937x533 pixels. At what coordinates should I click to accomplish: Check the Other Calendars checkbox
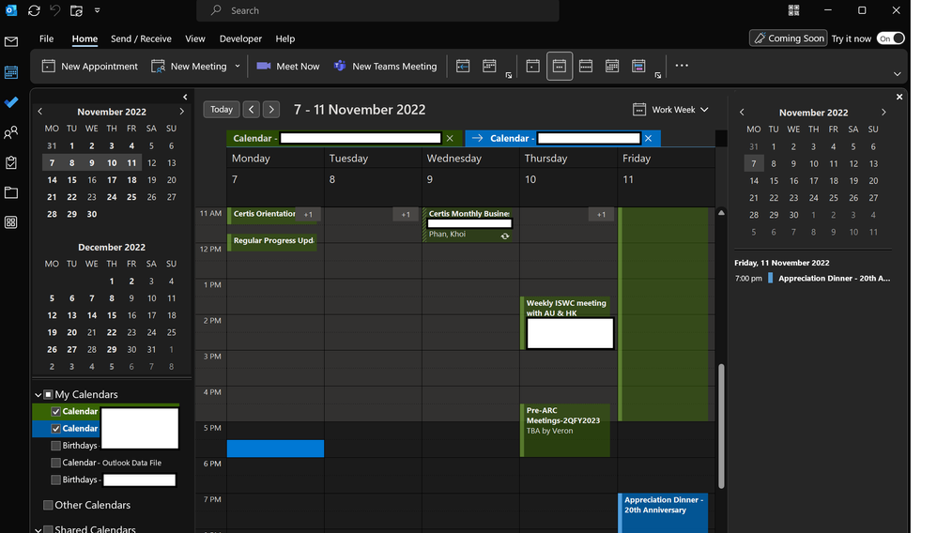coord(49,505)
